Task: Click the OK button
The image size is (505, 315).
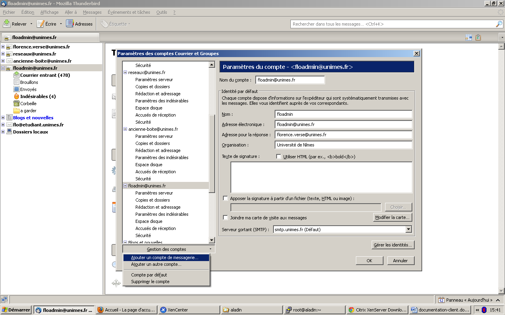Action: 369,261
